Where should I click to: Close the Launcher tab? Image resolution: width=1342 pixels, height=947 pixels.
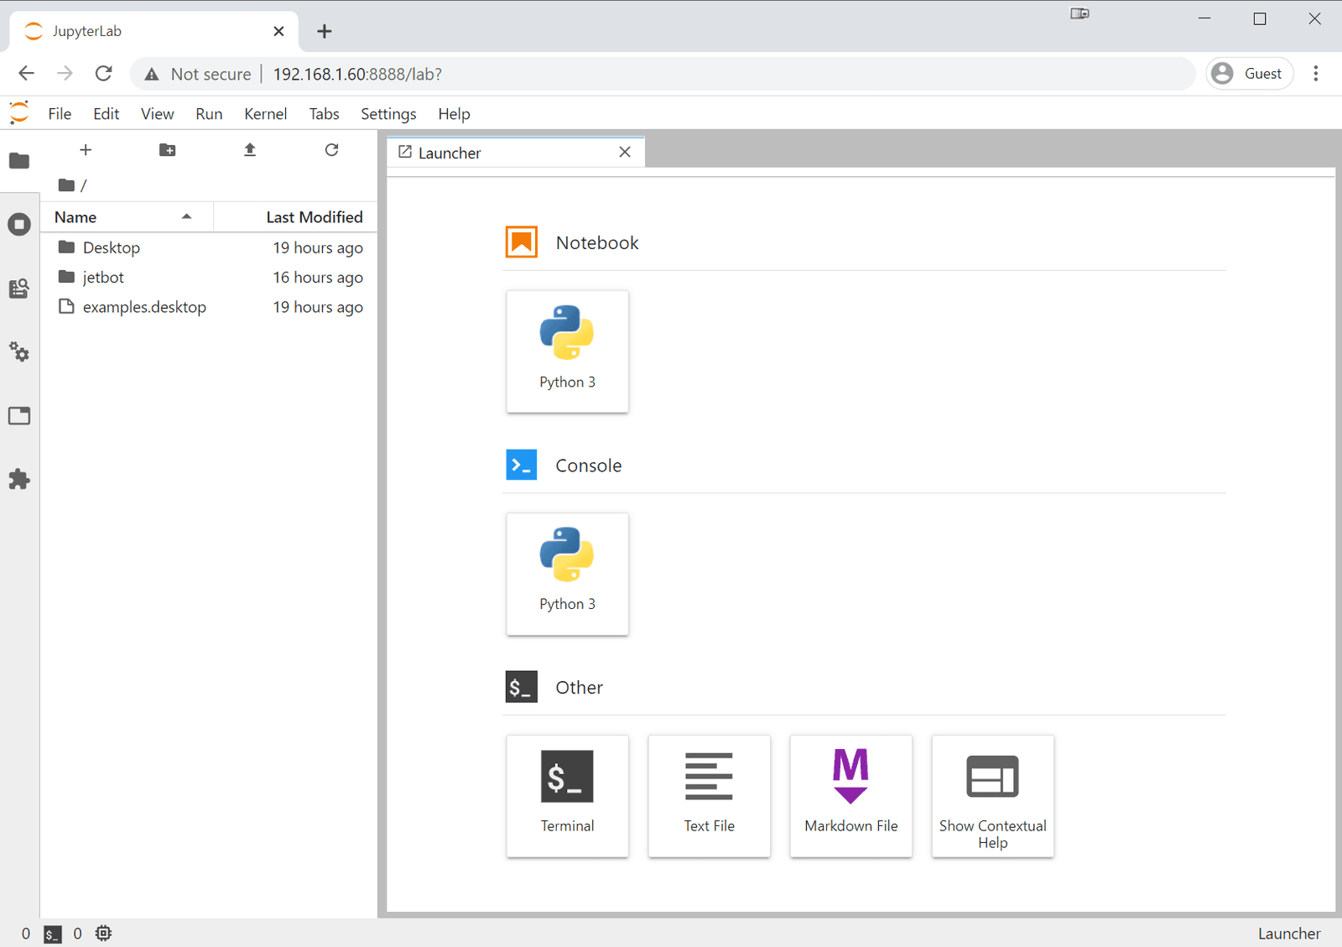pyautogui.click(x=625, y=153)
